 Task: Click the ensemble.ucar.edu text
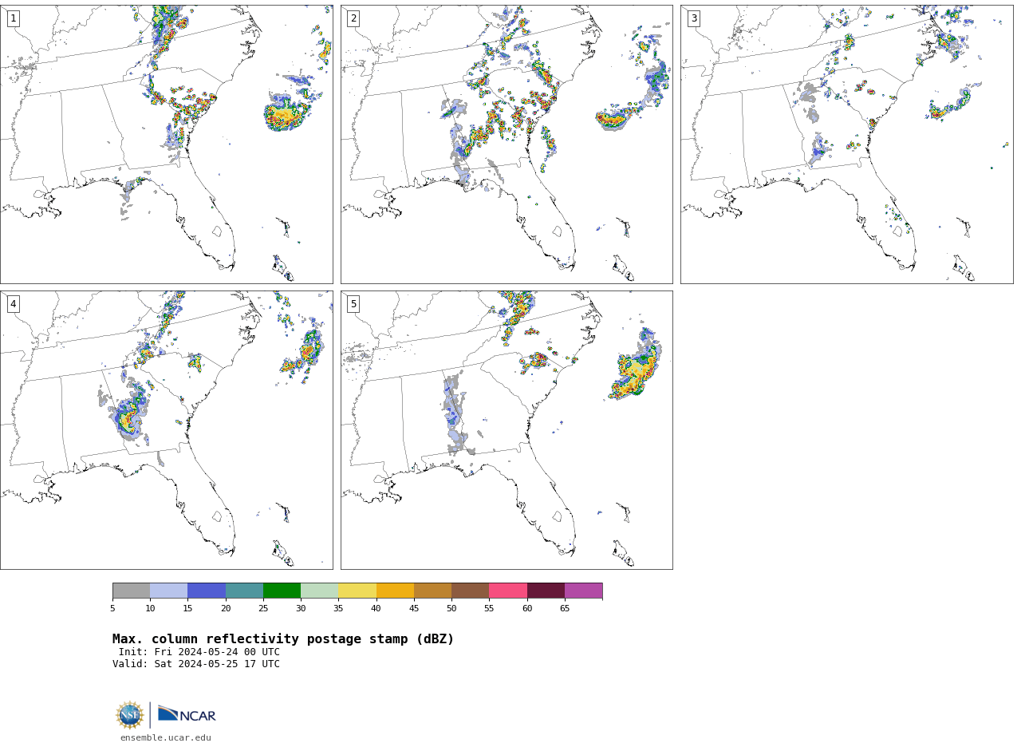pos(166,738)
